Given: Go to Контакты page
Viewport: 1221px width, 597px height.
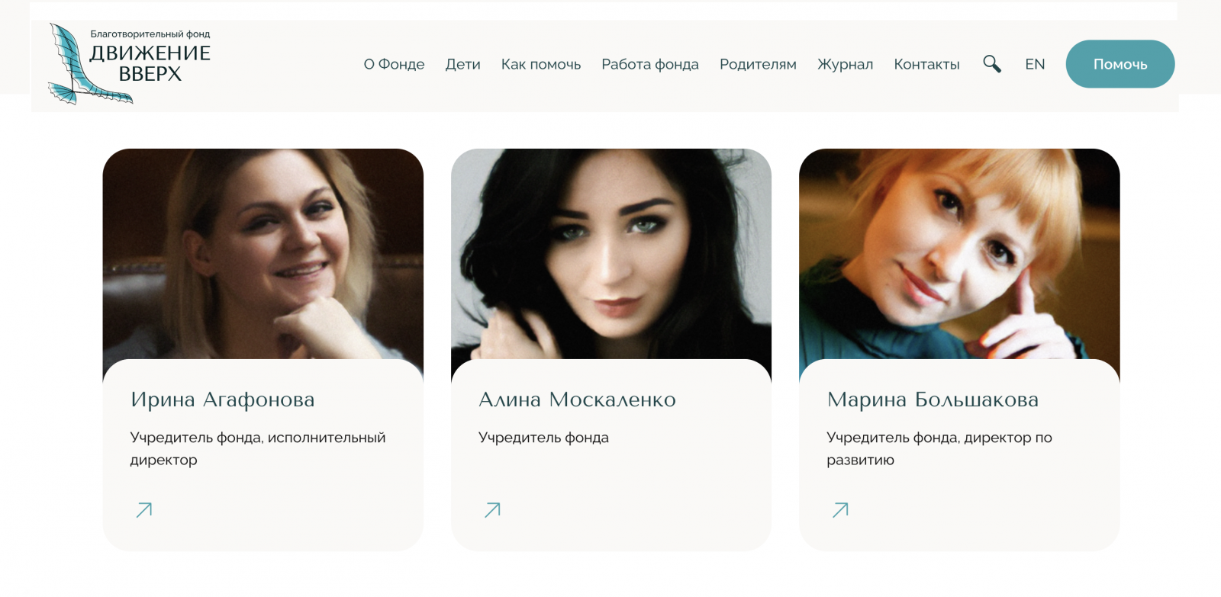Looking at the screenshot, I should [x=927, y=65].
